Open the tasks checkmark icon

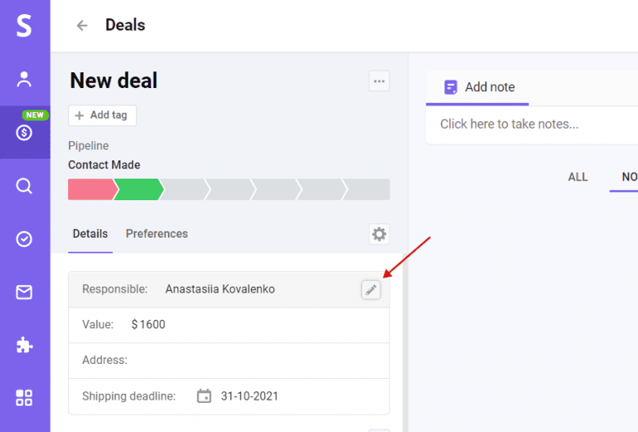click(x=24, y=239)
